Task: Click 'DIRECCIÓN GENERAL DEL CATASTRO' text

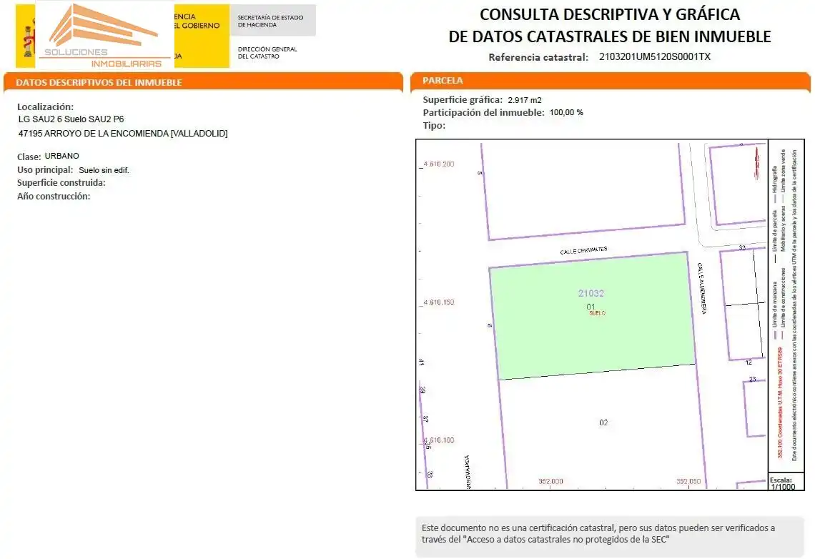Action: [267, 53]
